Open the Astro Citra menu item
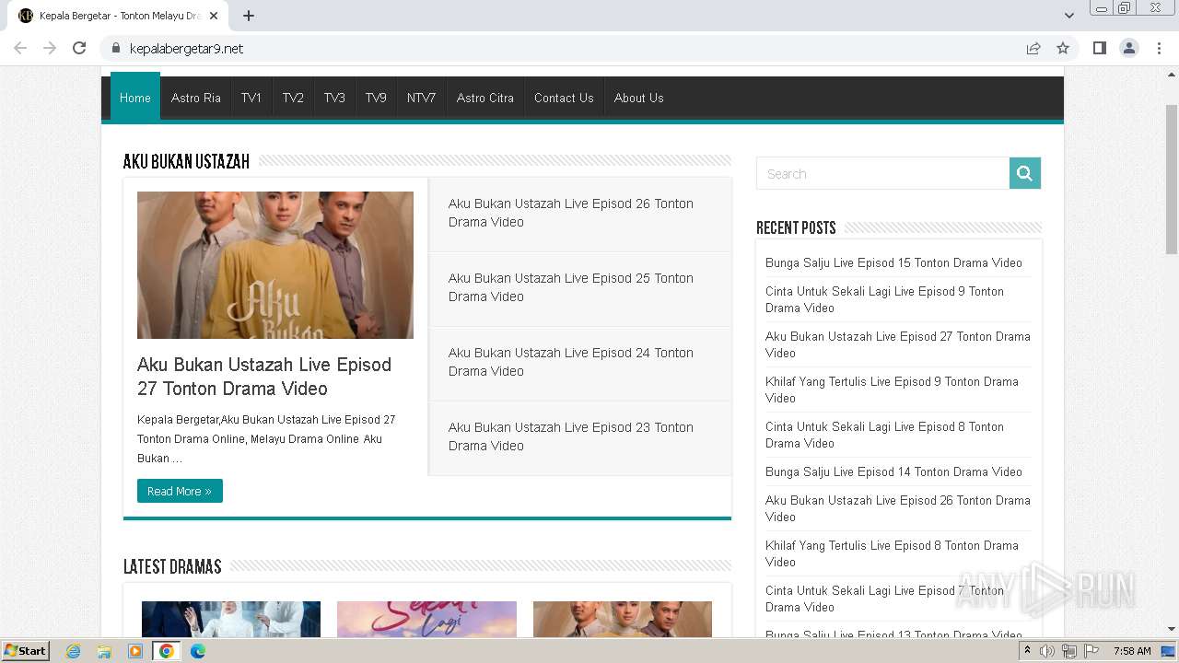The image size is (1179, 663). (485, 98)
